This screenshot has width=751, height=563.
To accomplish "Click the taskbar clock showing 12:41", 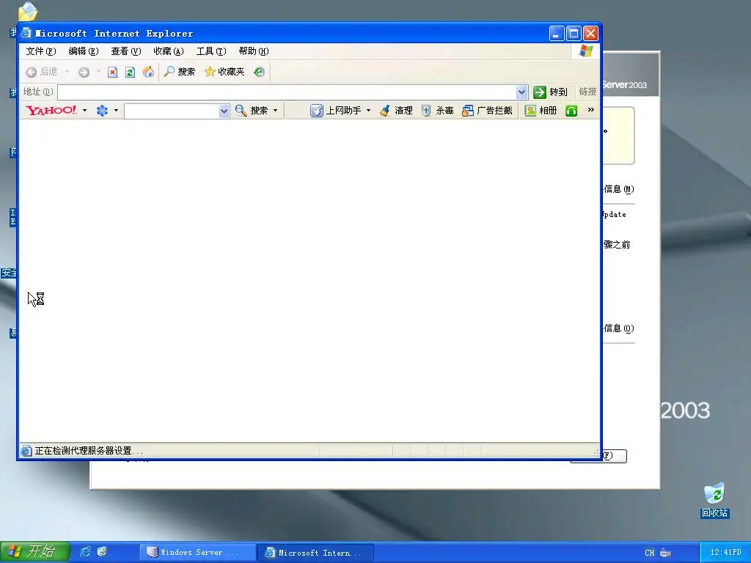I will (x=725, y=553).
